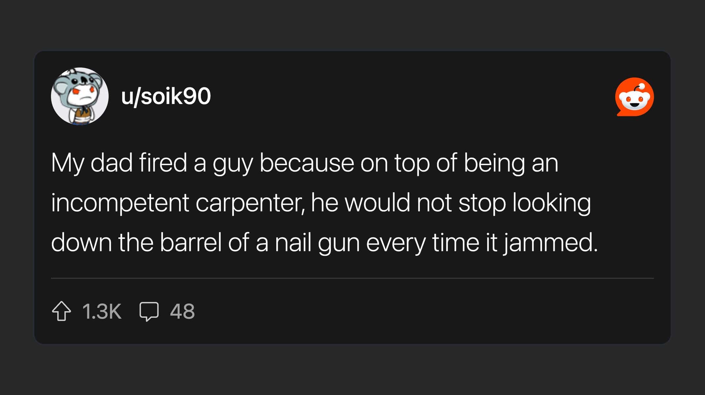705x395 pixels.
Task: Click the 48 comments count
Action: (182, 311)
